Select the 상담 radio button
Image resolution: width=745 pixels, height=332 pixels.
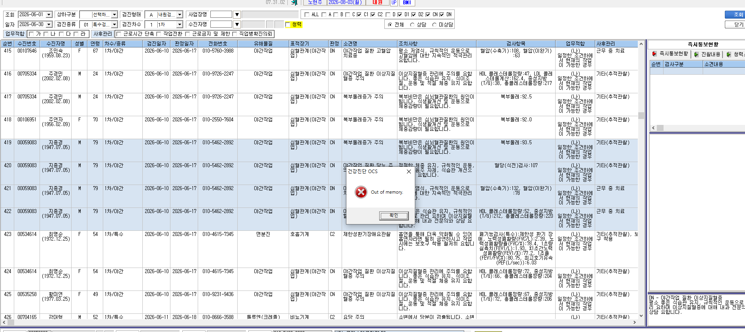point(412,25)
